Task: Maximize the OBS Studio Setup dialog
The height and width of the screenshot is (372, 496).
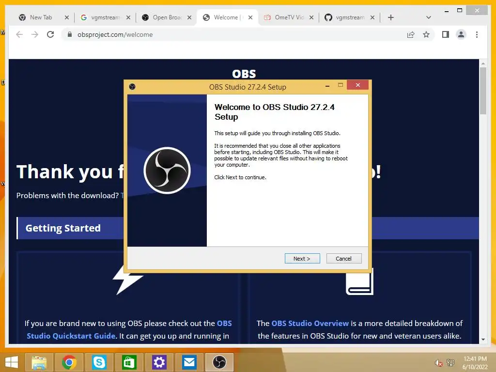Action: click(x=341, y=85)
